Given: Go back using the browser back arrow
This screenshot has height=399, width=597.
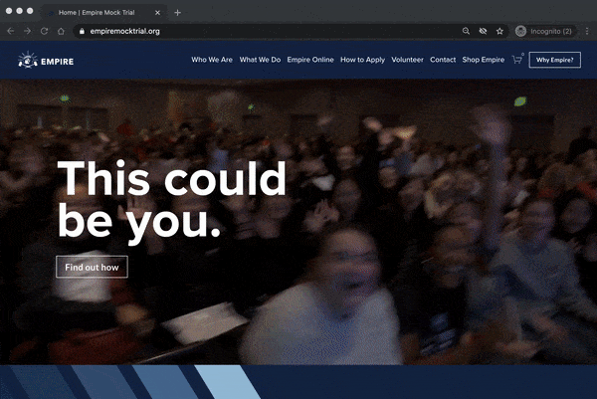Looking at the screenshot, I should tap(11, 31).
